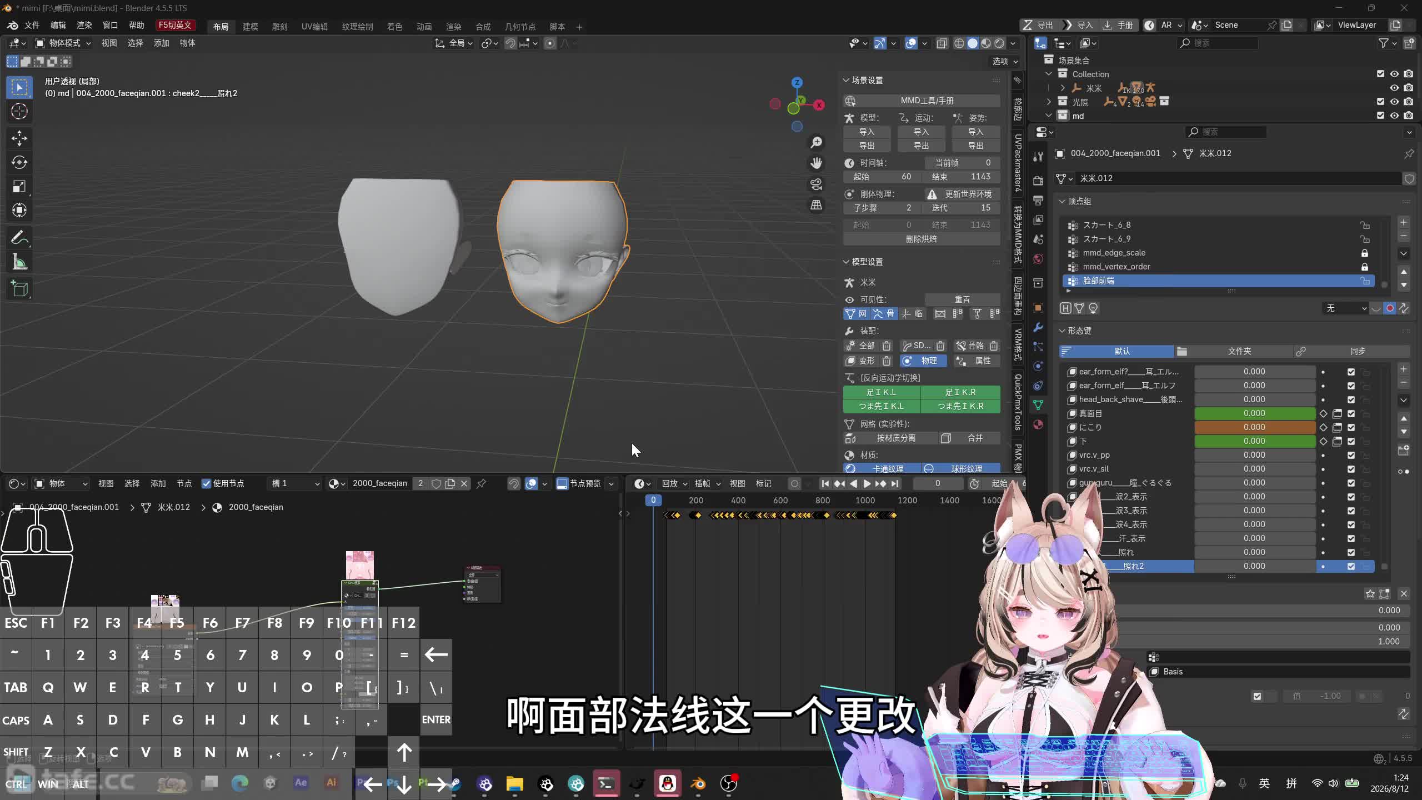Add new vertex group with plus button
Image resolution: width=1422 pixels, height=800 pixels.
pos(1404,222)
